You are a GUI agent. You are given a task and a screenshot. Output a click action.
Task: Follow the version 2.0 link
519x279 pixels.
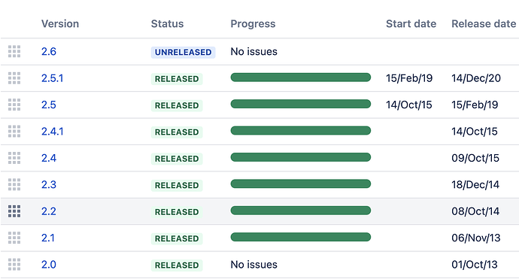(49, 265)
